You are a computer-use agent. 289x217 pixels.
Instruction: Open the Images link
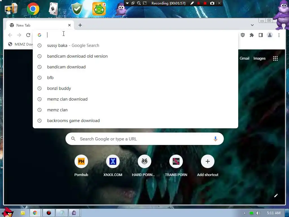pyautogui.click(x=259, y=58)
